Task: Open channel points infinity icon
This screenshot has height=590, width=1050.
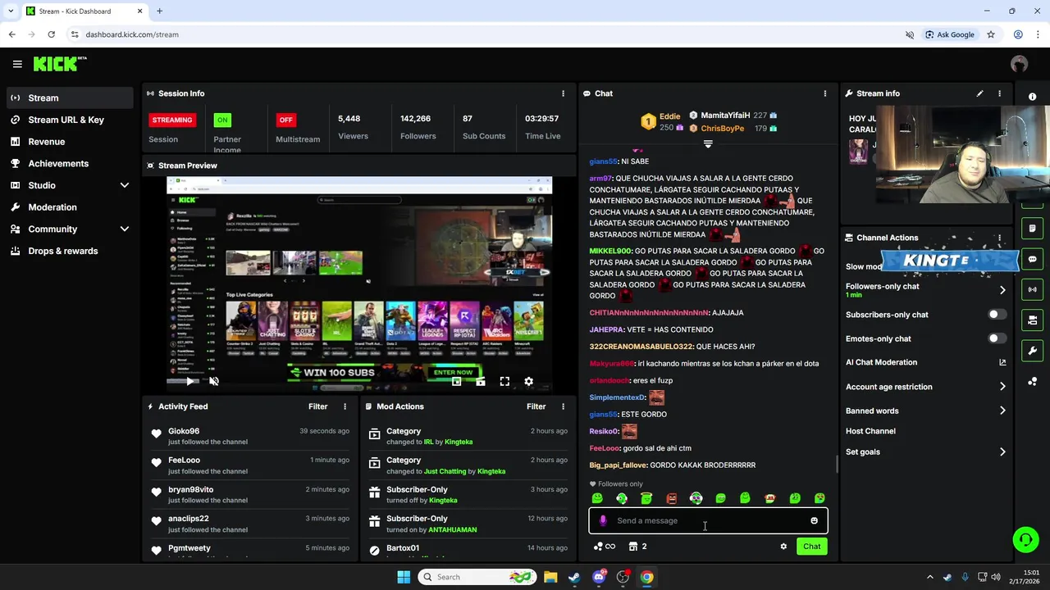Action: [605, 547]
